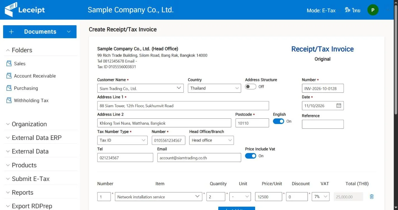The image size is (398, 210).
Task: Open the Withholding Tax folder icon
Action: (9, 101)
